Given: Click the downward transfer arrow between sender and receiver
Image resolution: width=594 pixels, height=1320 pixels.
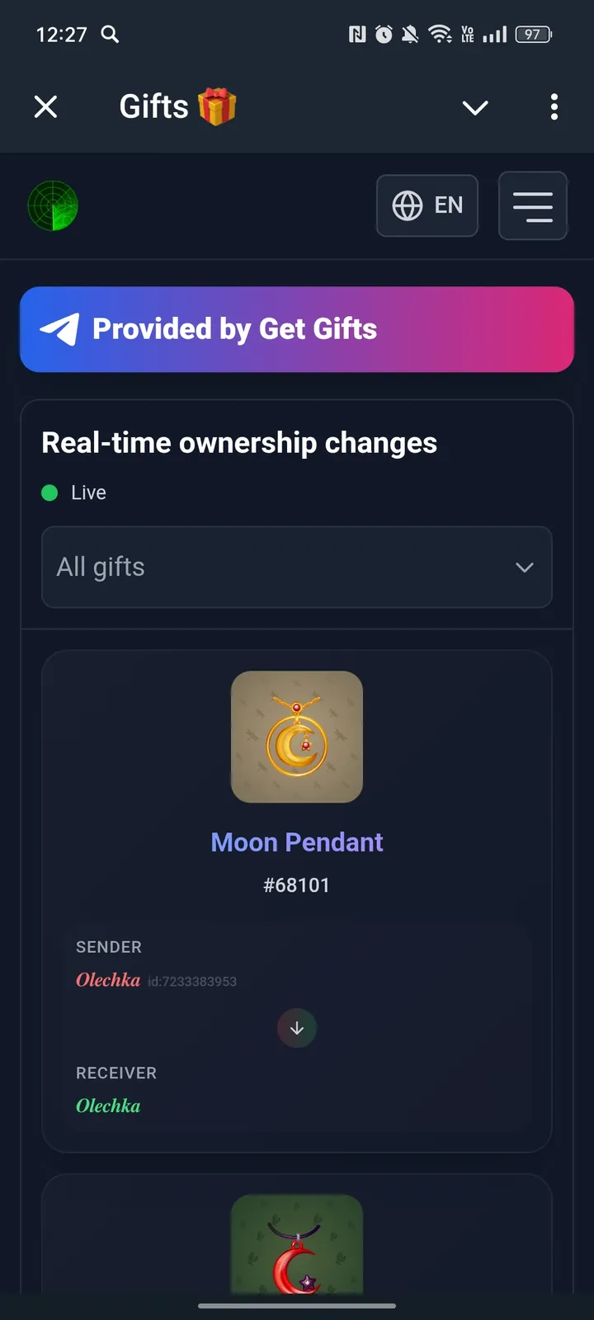Looking at the screenshot, I should tap(297, 1028).
